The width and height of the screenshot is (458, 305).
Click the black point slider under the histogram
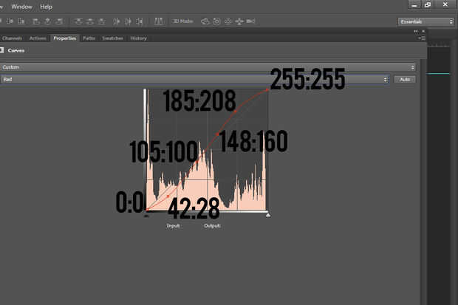pos(146,216)
